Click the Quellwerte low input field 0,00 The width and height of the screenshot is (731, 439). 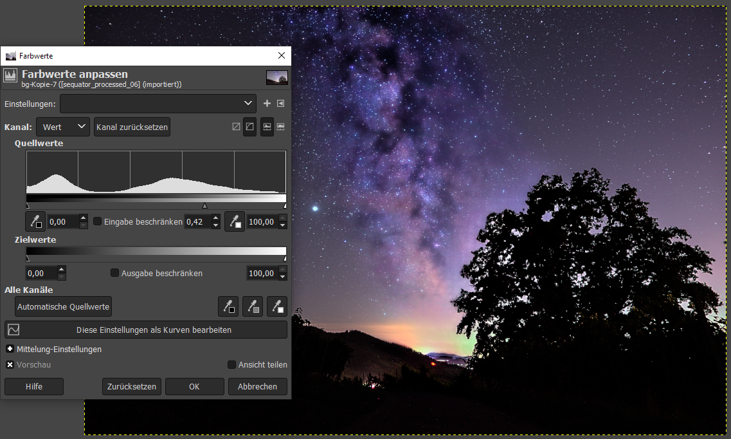point(63,221)
